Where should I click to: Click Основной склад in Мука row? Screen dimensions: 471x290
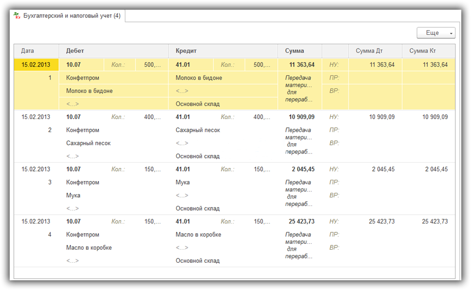(x=198, y=208)
